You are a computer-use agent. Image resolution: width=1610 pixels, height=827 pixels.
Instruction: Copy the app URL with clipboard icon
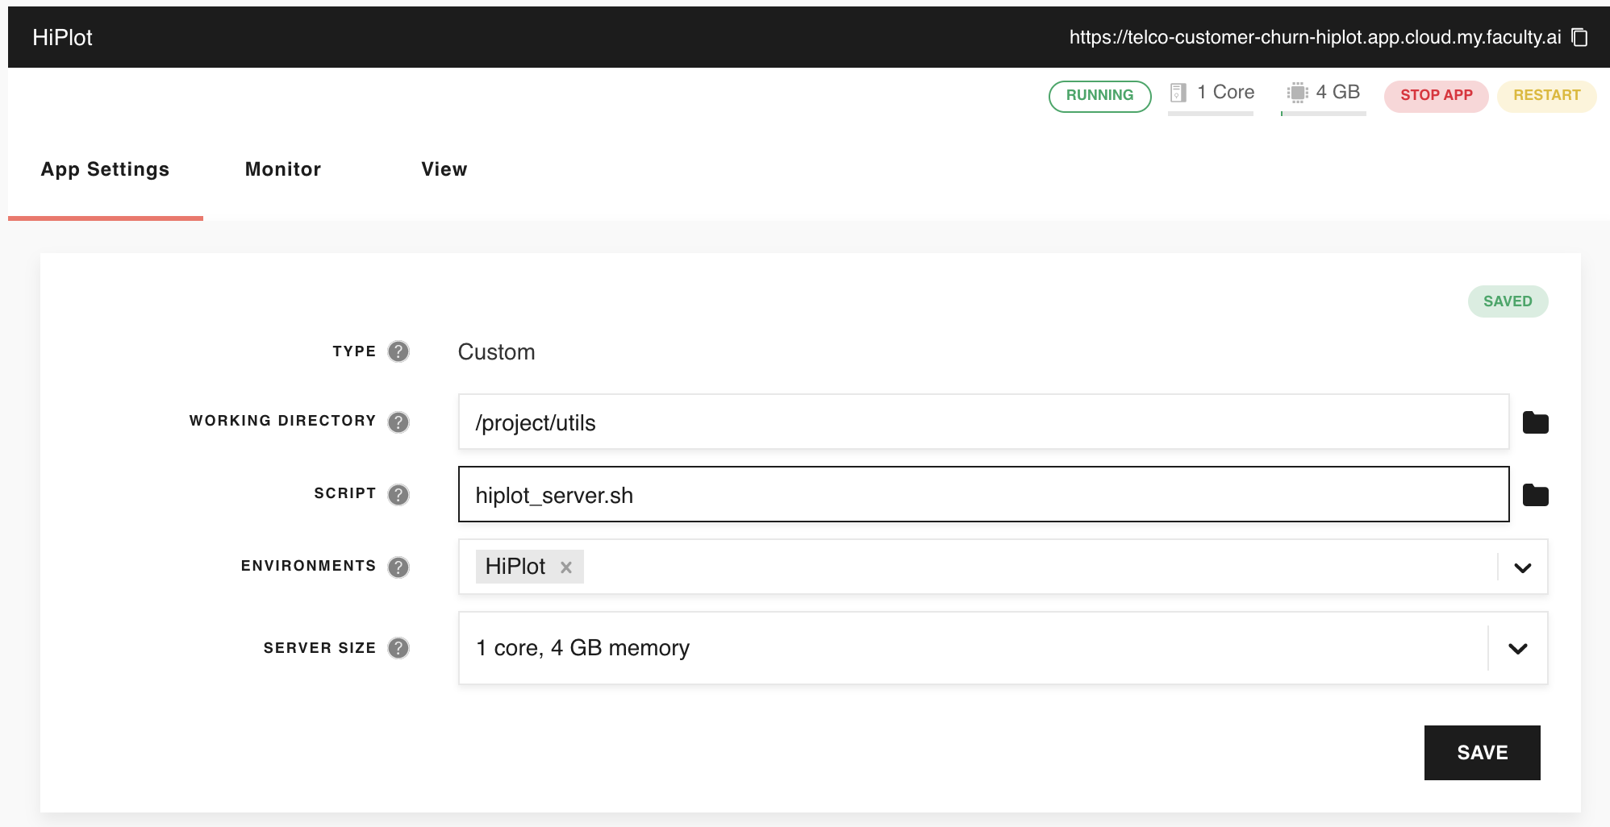click(1579, 38)
